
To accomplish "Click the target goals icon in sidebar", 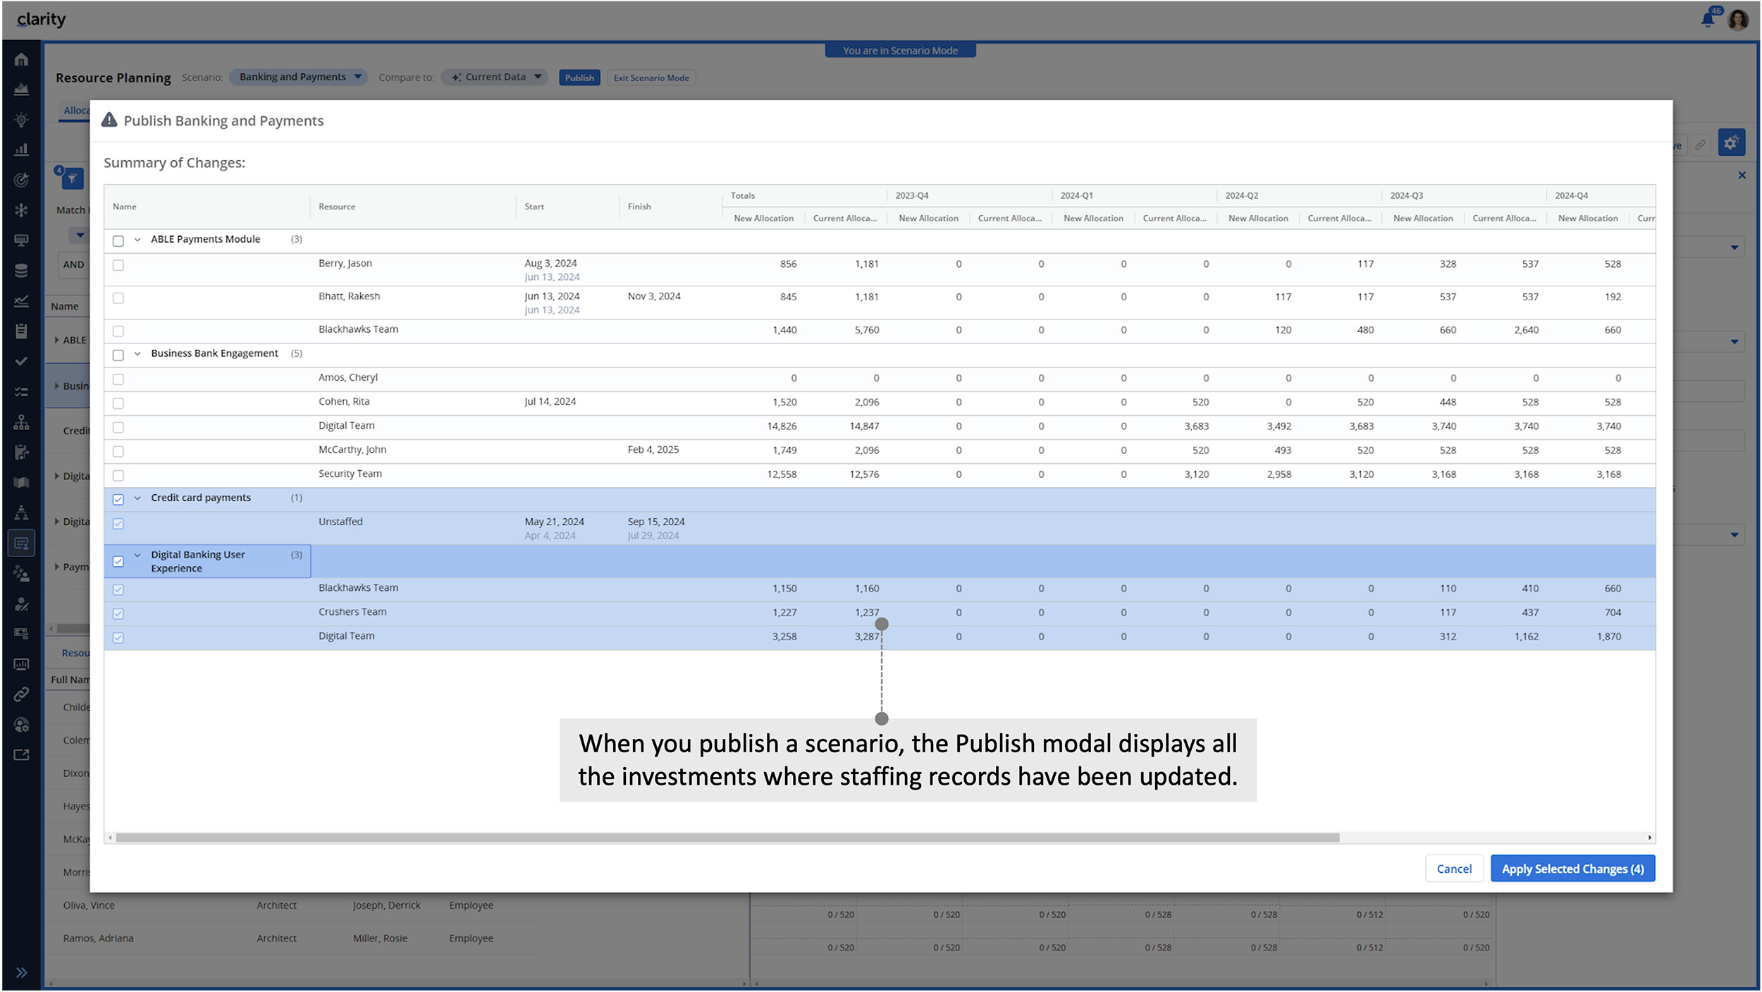I will pos(21,180).
